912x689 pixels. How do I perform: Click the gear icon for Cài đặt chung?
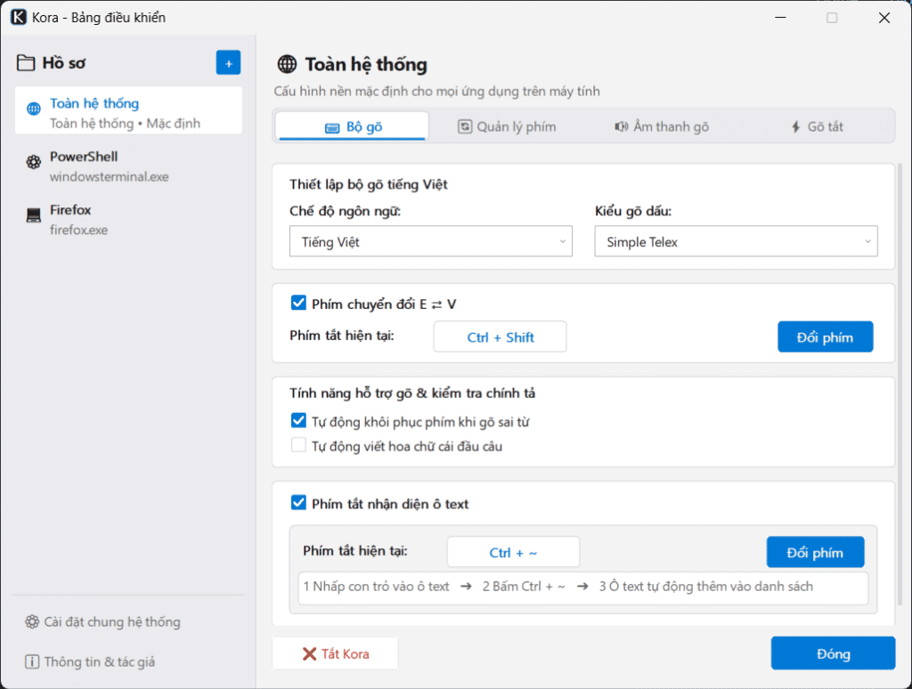pyautogui.click(x=32, y=622)
